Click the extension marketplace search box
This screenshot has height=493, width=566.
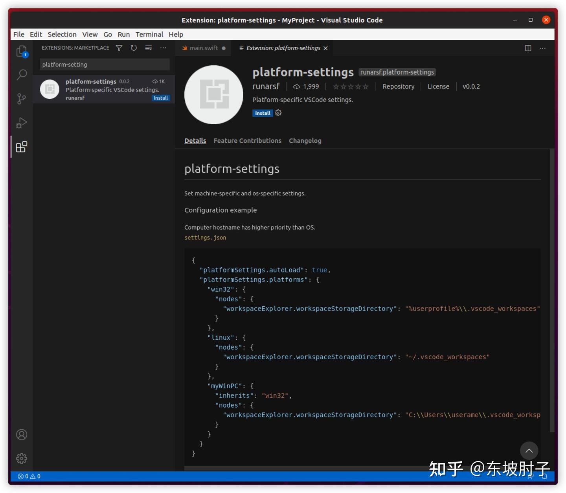[104, 64]
